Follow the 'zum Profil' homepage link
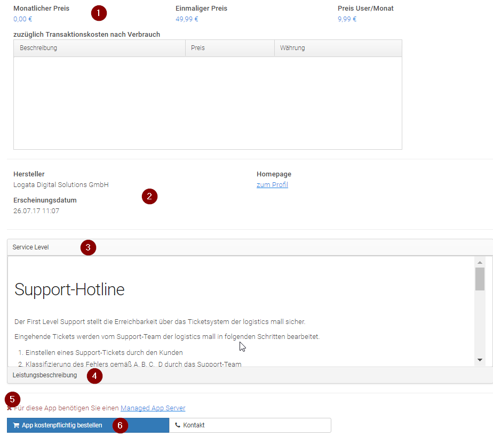The width and height of the screenshot is (493, 437). pos(272,184)
